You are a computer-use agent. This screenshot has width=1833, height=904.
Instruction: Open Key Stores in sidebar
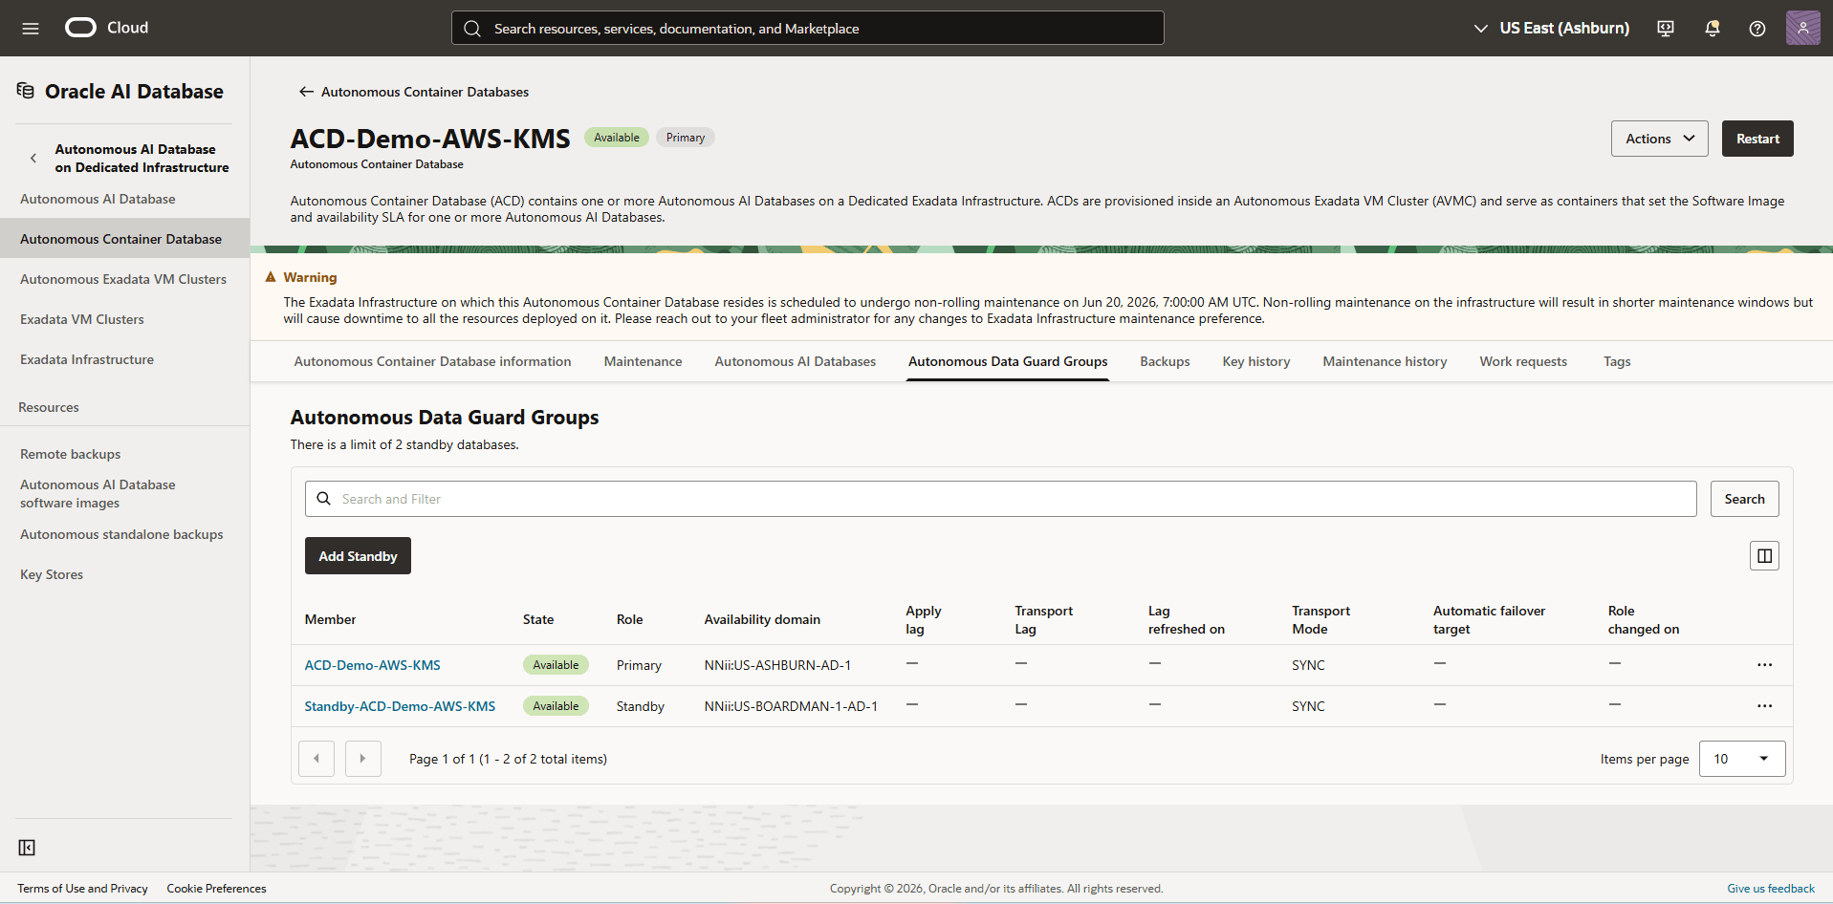52,574
